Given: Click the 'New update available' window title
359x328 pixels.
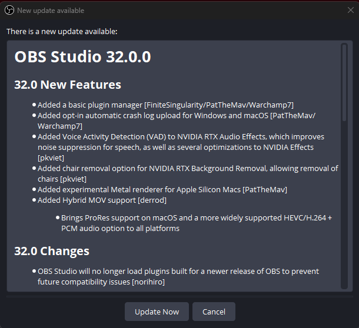Looking at the screenshot, I should pyautogui.click(x=51, y=11).
